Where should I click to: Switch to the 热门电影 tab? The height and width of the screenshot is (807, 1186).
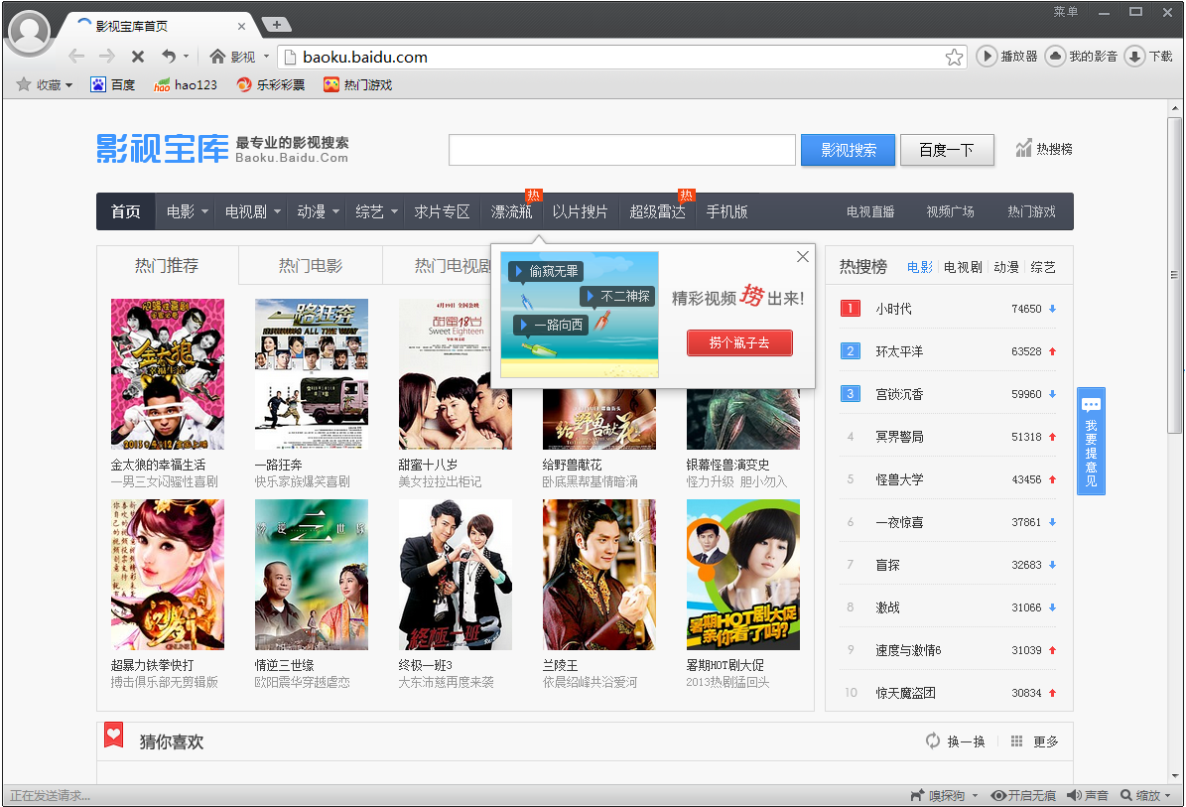tap(311, 266)
